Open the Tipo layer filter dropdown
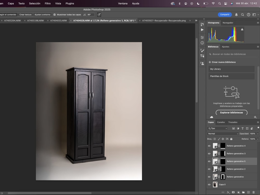 coord(218,128)
